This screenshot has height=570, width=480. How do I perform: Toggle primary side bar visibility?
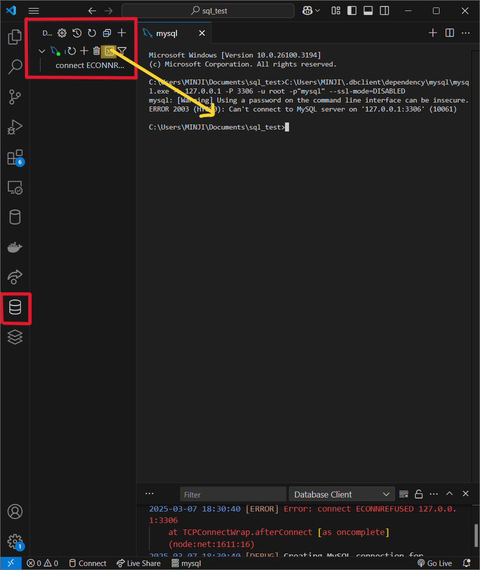pyautogui.click(x=352, y=10)
